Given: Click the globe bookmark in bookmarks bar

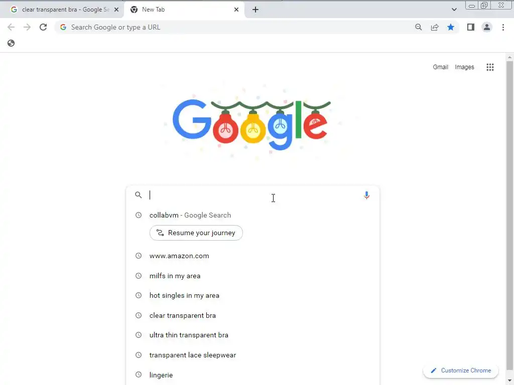Looking at the screenshot, I should [x=11, y=43].
